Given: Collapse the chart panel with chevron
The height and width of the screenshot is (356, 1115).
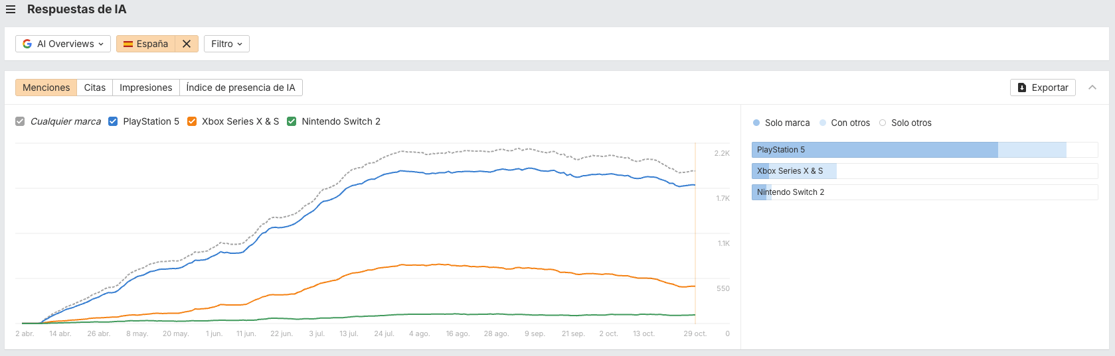Looking at the screenshot, I should point(1092,88).
